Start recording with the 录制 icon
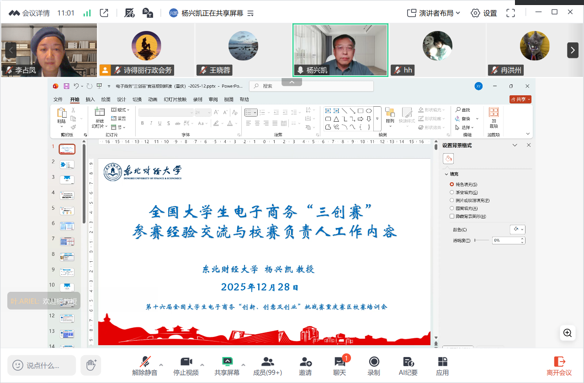This screenshot has height=383, width=584. [373, 365]
